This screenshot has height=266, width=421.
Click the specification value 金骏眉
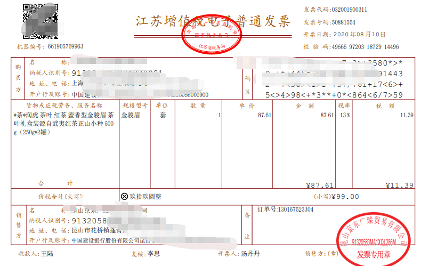(x=131, y=115)
